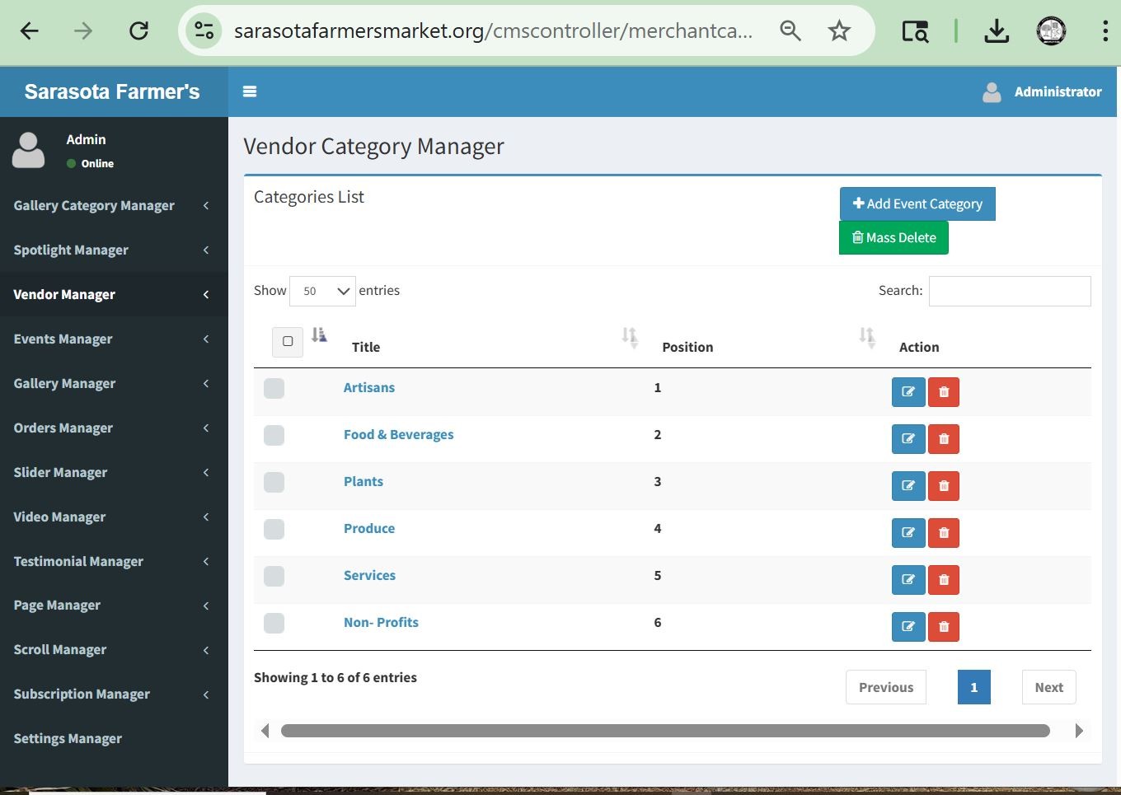Edit the Non- Profits category

pos(908,627)
